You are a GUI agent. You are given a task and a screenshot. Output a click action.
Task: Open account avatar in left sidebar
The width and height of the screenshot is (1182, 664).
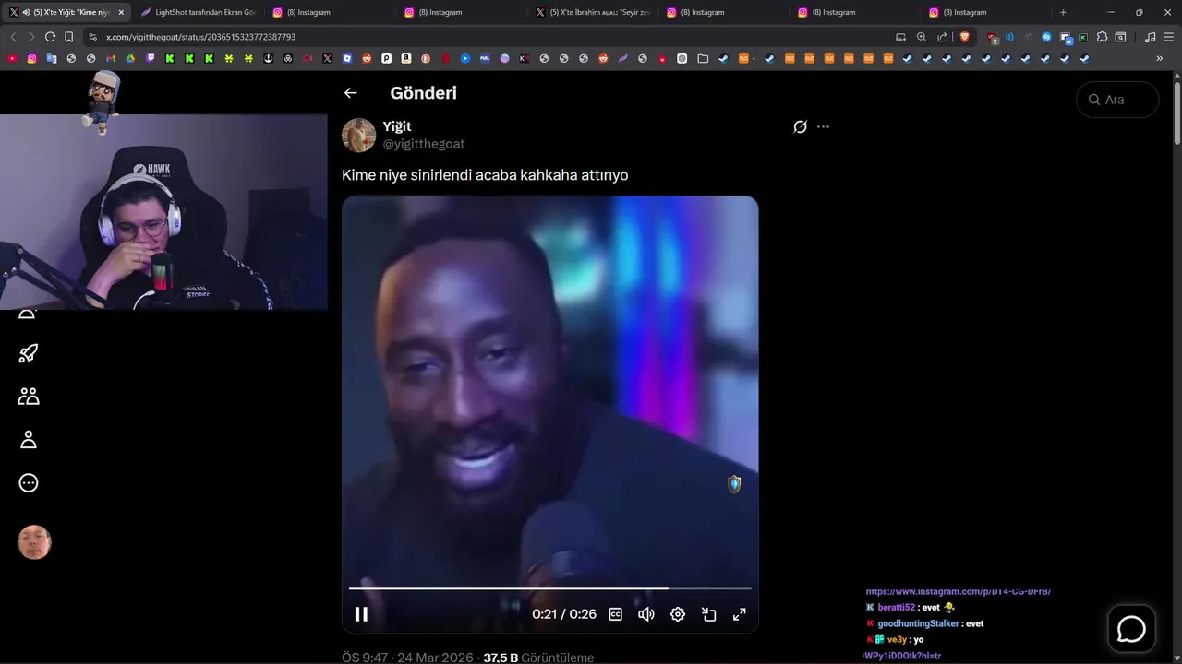pos(34,542)
